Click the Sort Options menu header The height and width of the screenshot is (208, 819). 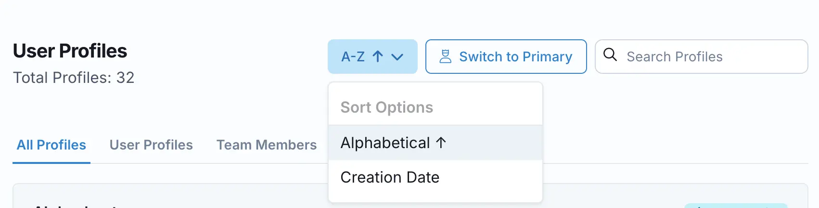click(x=387, y=107)
